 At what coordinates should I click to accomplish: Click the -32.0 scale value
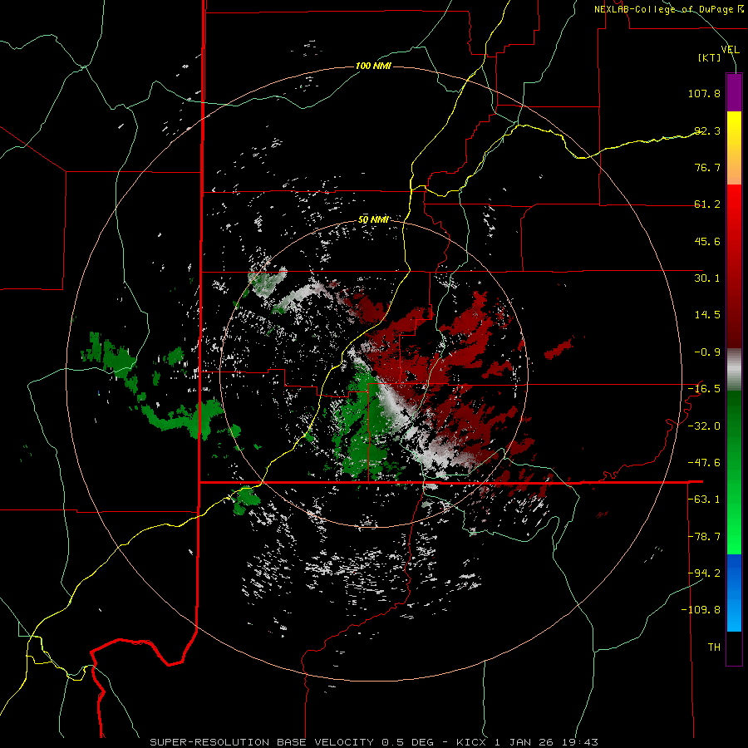[x=704, y=426]
